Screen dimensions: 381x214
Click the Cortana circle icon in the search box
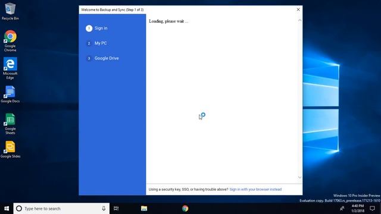pyautogui.click(x=19, y=209)
